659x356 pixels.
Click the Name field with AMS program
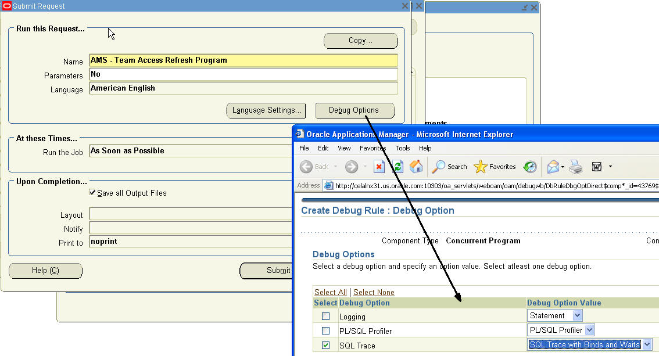(x=243, y=60)
